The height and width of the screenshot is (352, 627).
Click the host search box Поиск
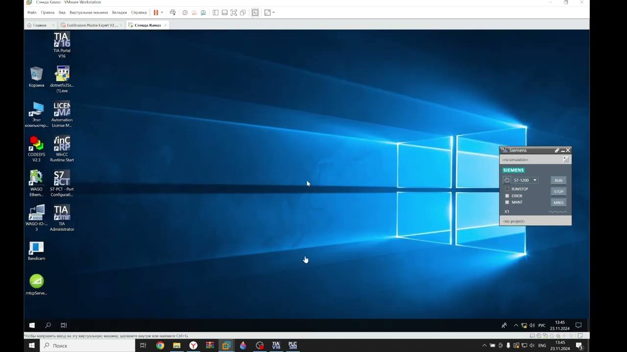pos(87,345)
